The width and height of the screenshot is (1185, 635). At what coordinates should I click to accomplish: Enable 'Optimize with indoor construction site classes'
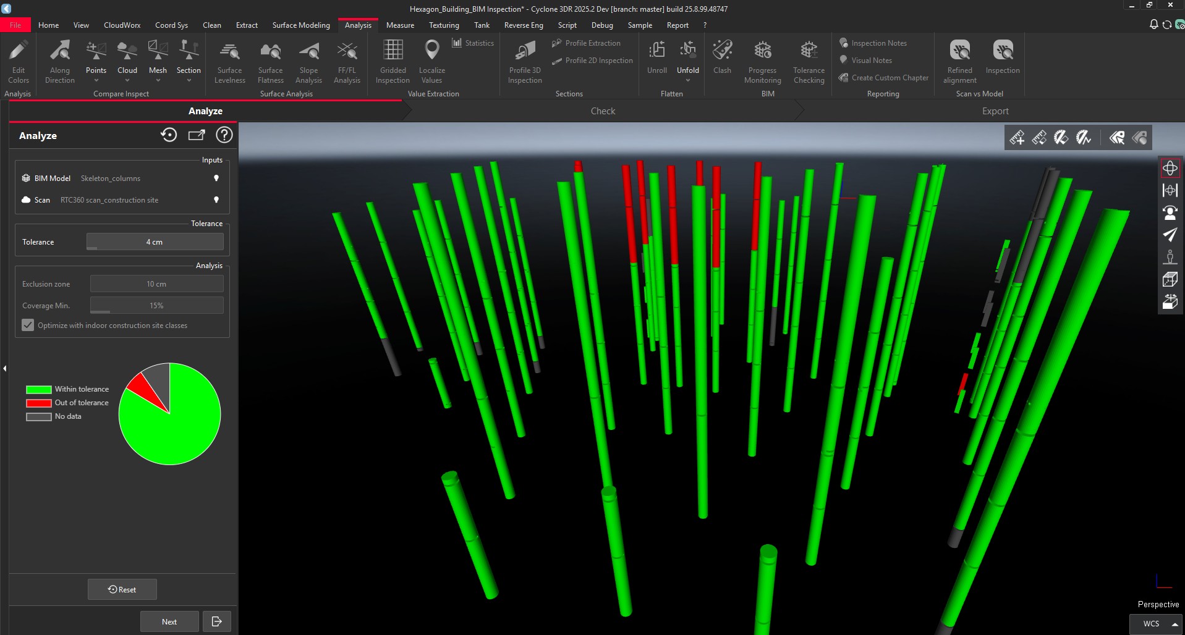[28, 325]
